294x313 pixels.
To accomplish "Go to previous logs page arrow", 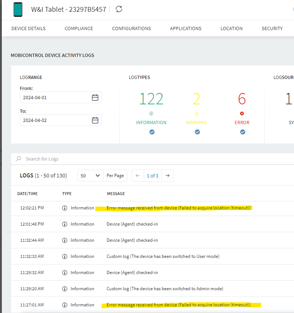I will tap(137, 176).
